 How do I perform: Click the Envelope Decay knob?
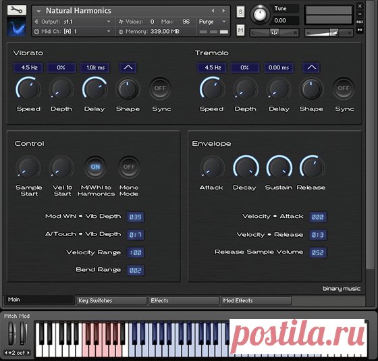tap(246, 167)
